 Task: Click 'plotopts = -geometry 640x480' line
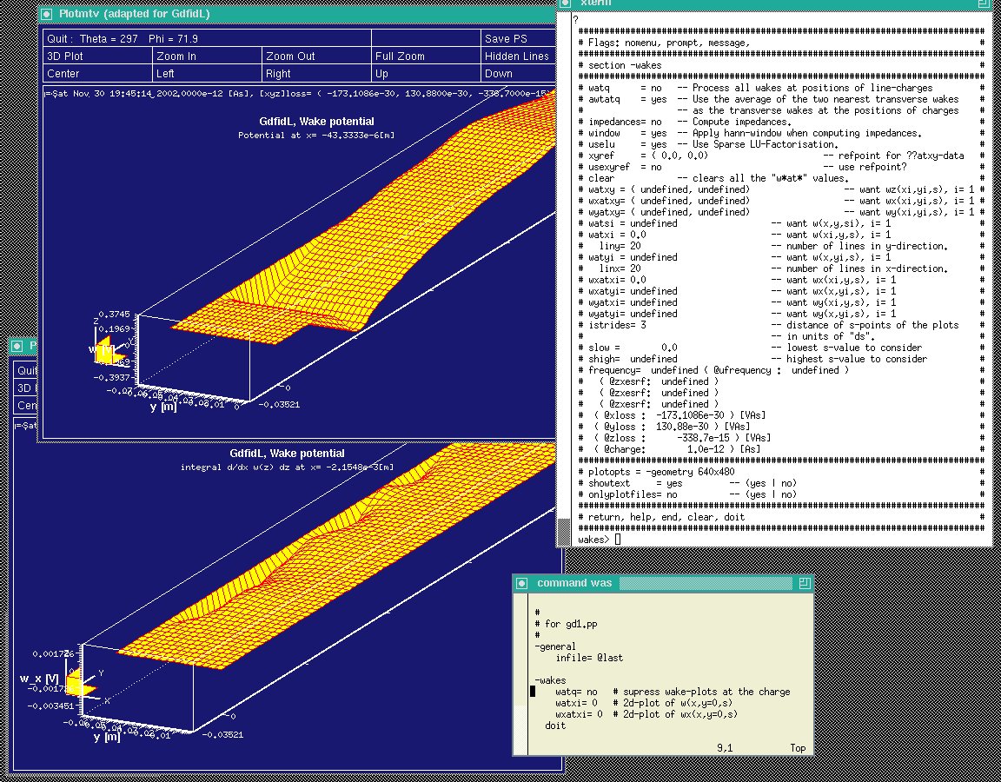[781, 472]
